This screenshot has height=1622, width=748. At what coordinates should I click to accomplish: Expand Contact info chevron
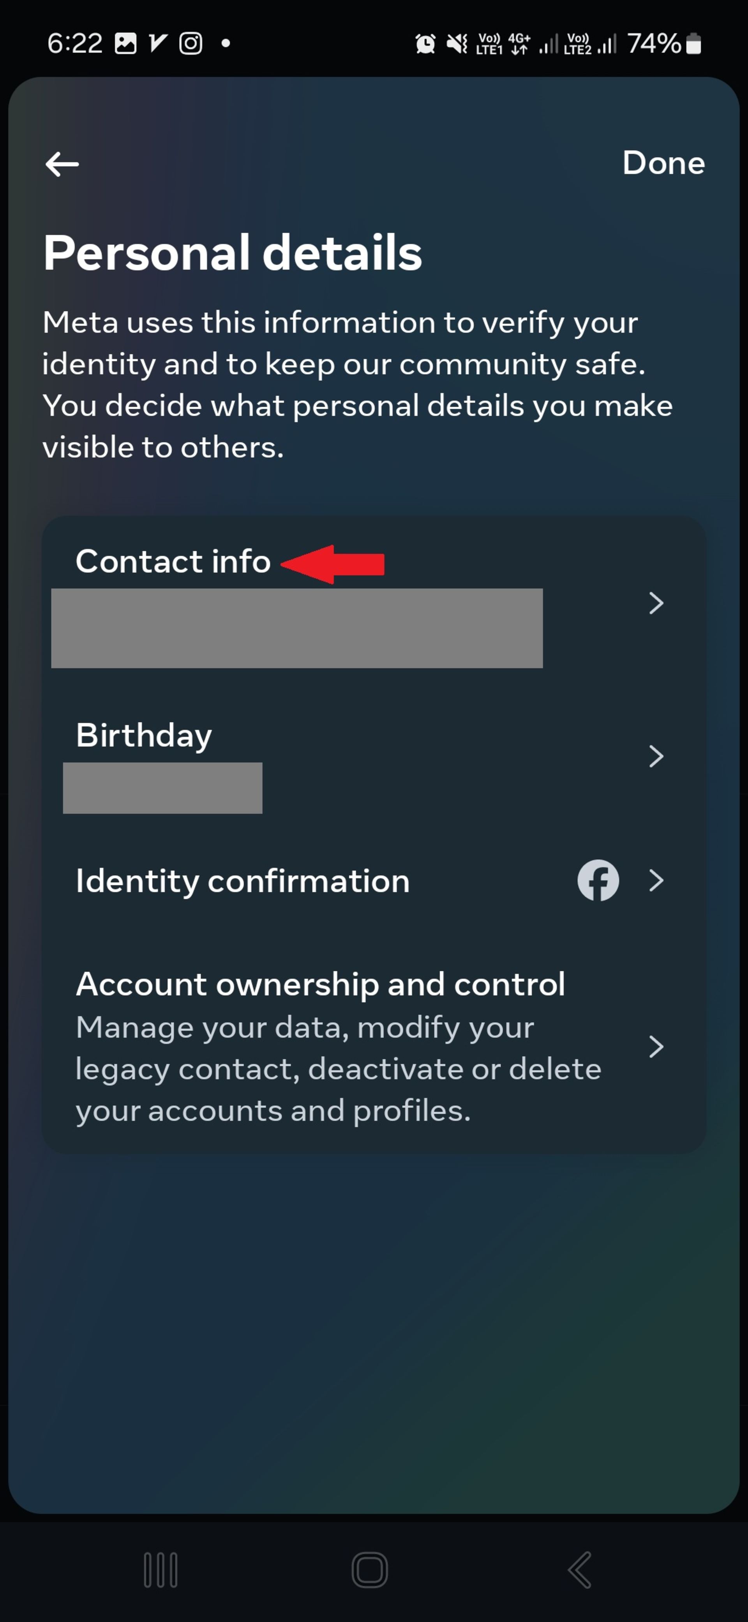[x=656, y=603]
